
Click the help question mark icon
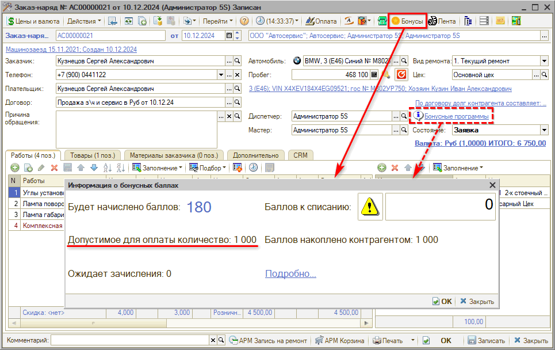click(x=244, y=21)
